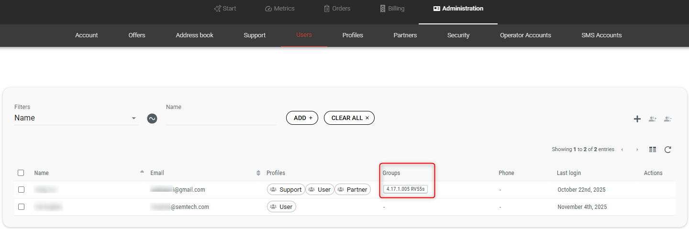Click the Name filter text field
This screenshot has height=229, width=689.
(x=221, y=119)
